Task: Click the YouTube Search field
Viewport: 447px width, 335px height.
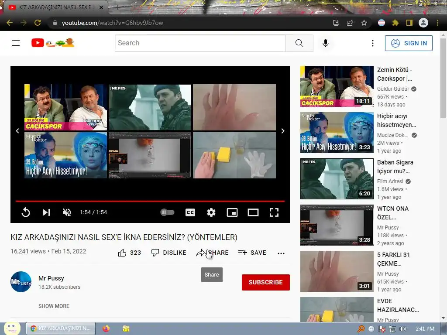Action: point(200,43)
